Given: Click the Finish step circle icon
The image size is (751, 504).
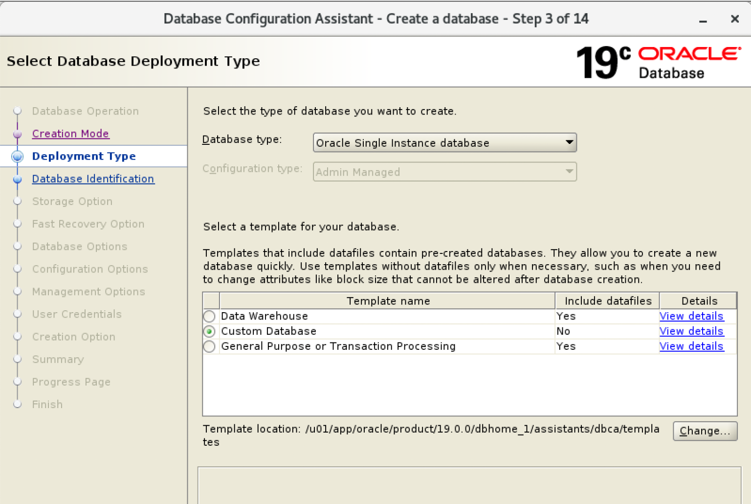Looking at the screenshot, I should [x=18, y=404].
